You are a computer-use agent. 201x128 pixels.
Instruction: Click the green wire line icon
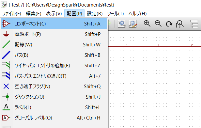pos(6,44)
